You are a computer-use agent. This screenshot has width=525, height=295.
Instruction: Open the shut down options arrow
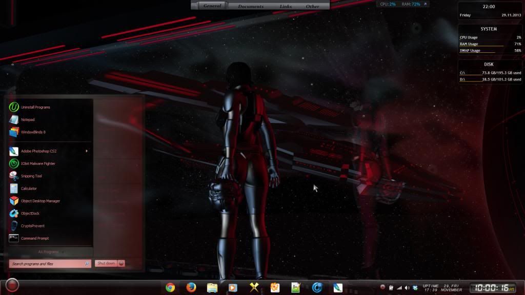pyautogui.click(x=121, y=264)
